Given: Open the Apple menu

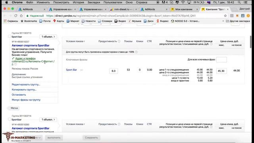Looking at the screenshot, I should [x=6, y=2].
